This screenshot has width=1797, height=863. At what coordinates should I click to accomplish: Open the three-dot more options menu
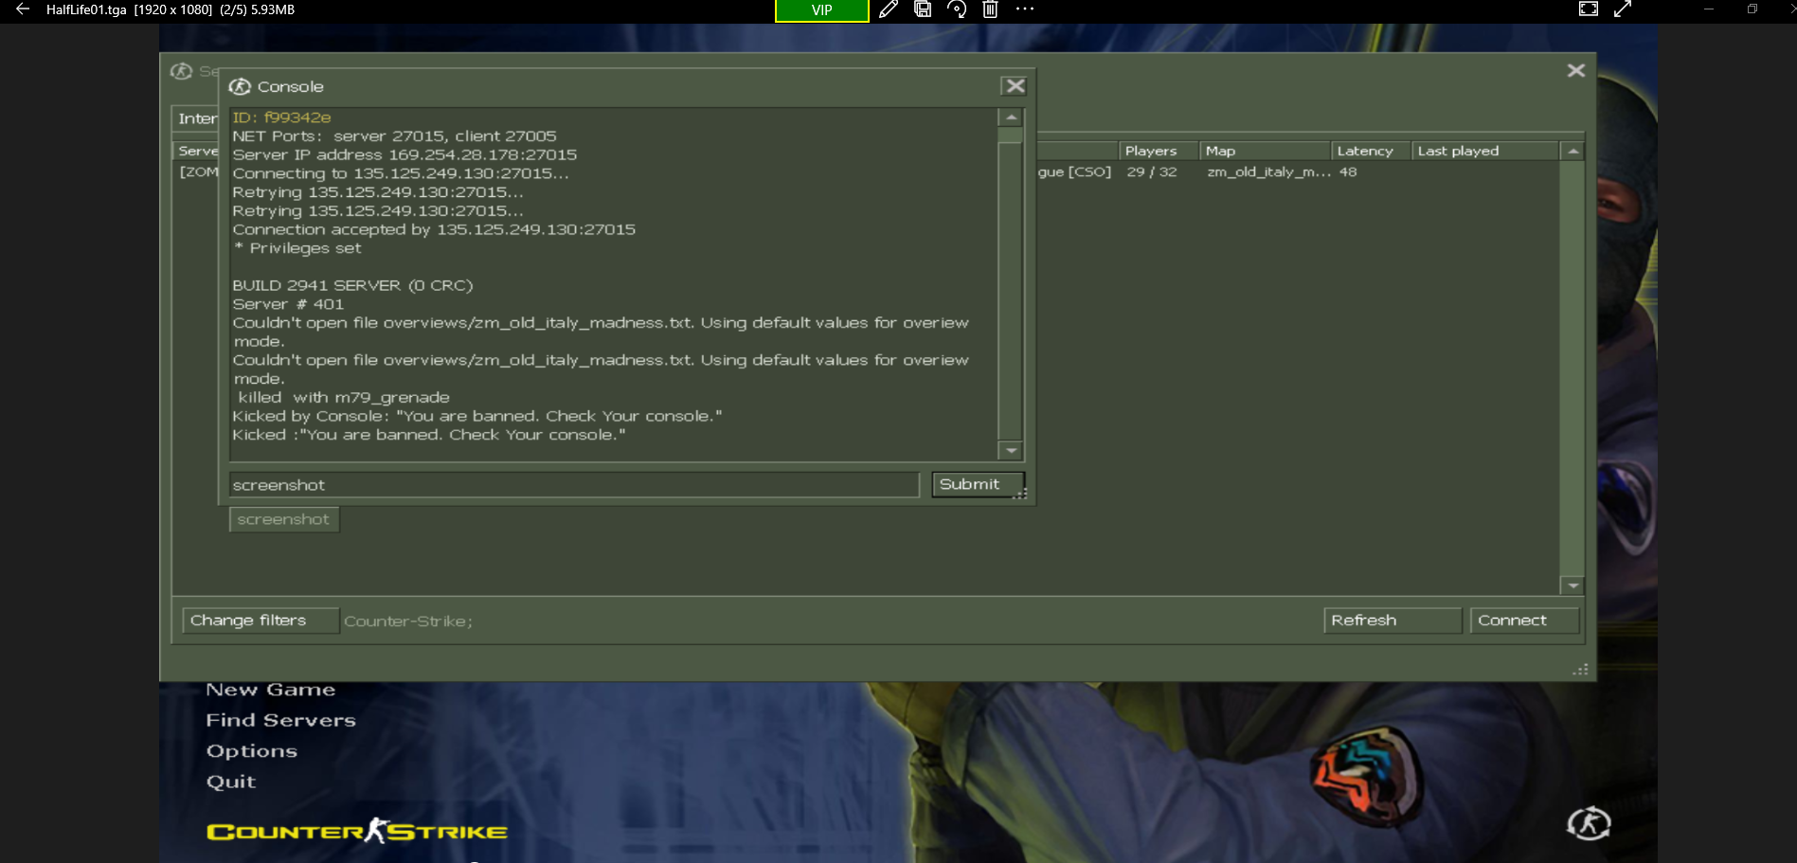pos(1025,9)
